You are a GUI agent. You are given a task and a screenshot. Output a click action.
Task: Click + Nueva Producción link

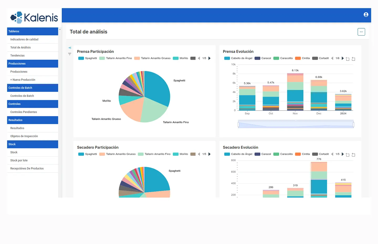coord(23,80)
